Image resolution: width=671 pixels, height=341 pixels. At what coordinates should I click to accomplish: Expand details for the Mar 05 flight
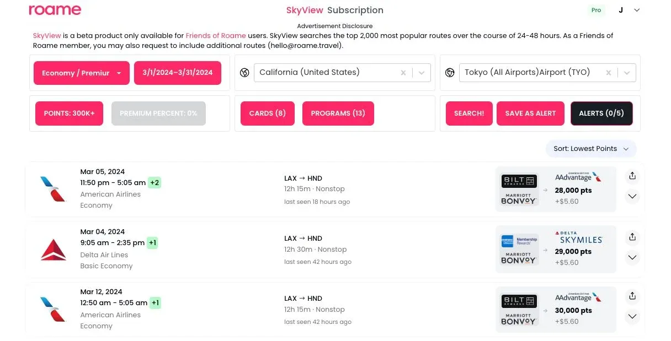pyautogui.click(x=632, y=196)
